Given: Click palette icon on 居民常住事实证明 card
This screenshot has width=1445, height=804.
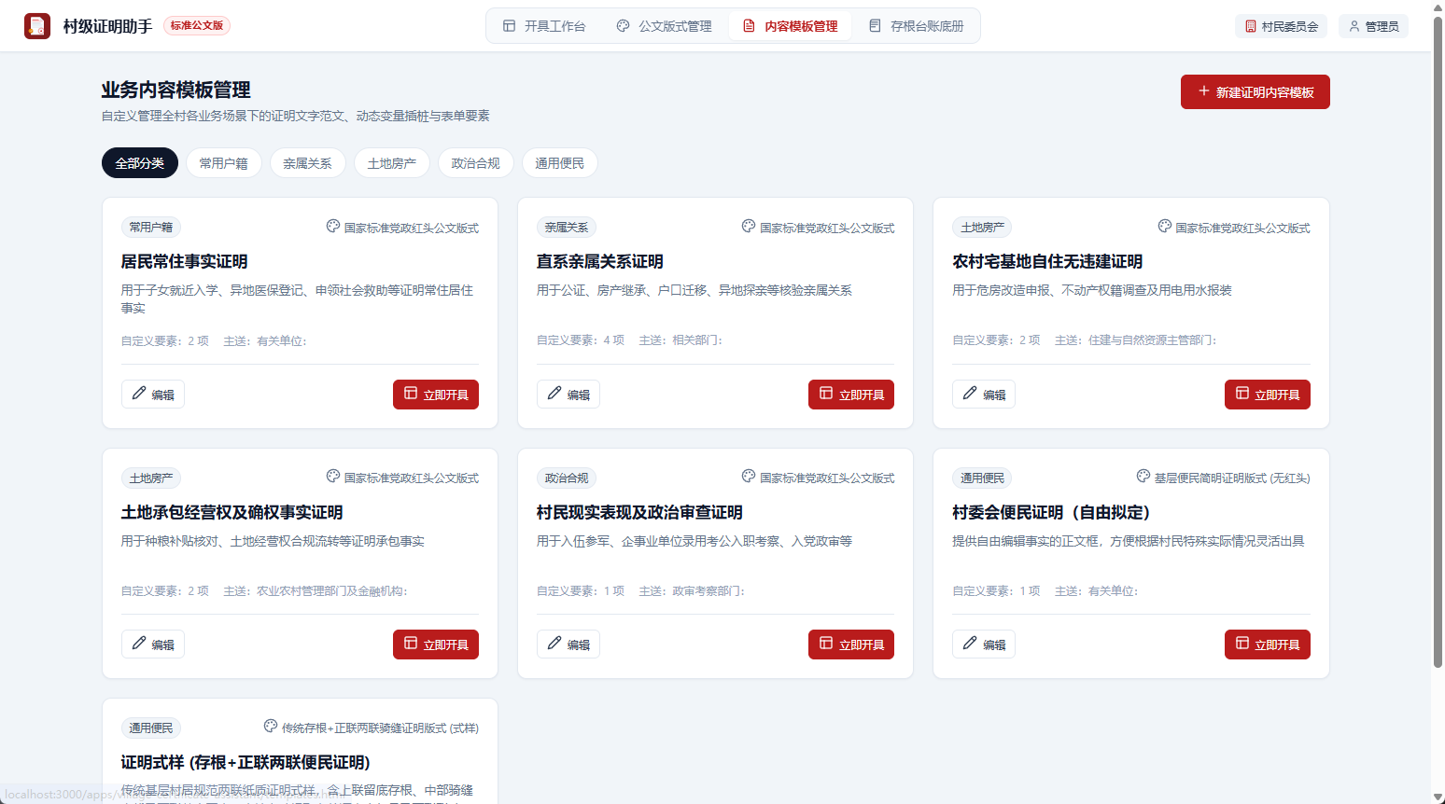Looking at the screenshot, I should click(x=333, y=227).
